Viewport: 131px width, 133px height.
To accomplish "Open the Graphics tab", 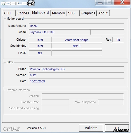I will pyautogui.click(x=88, y=13).
